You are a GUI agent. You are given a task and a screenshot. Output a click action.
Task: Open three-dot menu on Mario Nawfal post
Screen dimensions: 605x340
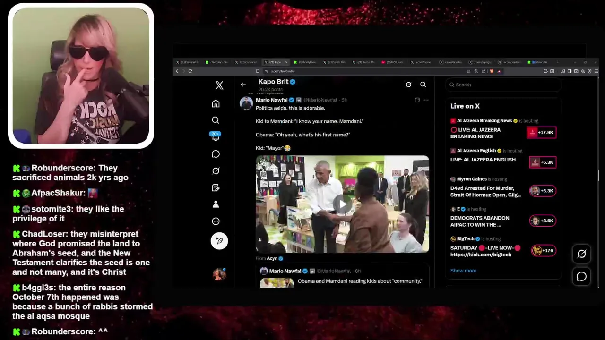pyautogui.click(x=426, y=100)
